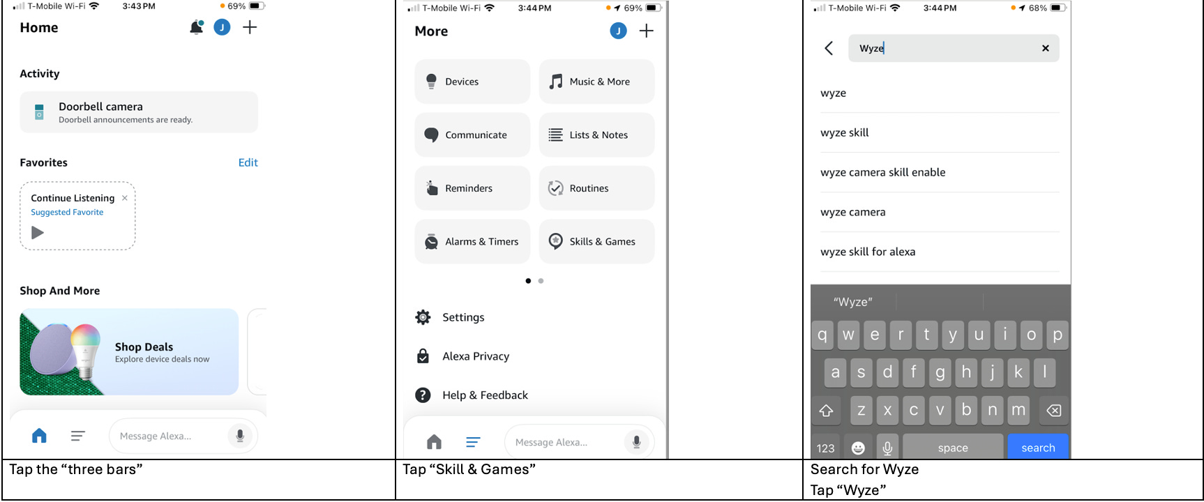Select 'wyze camera skill enable' suggestion
Screen dimensions: 1204x502
click(940, 172)
